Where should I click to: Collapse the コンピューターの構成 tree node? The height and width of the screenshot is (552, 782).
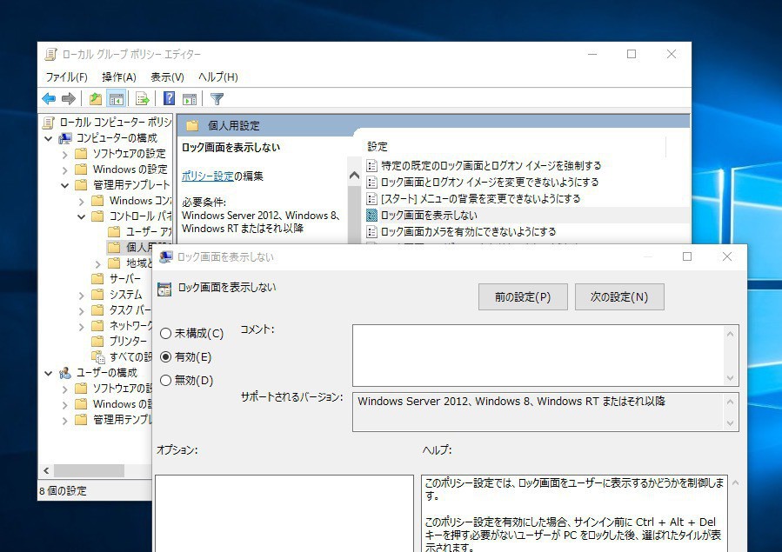[49, 138]
